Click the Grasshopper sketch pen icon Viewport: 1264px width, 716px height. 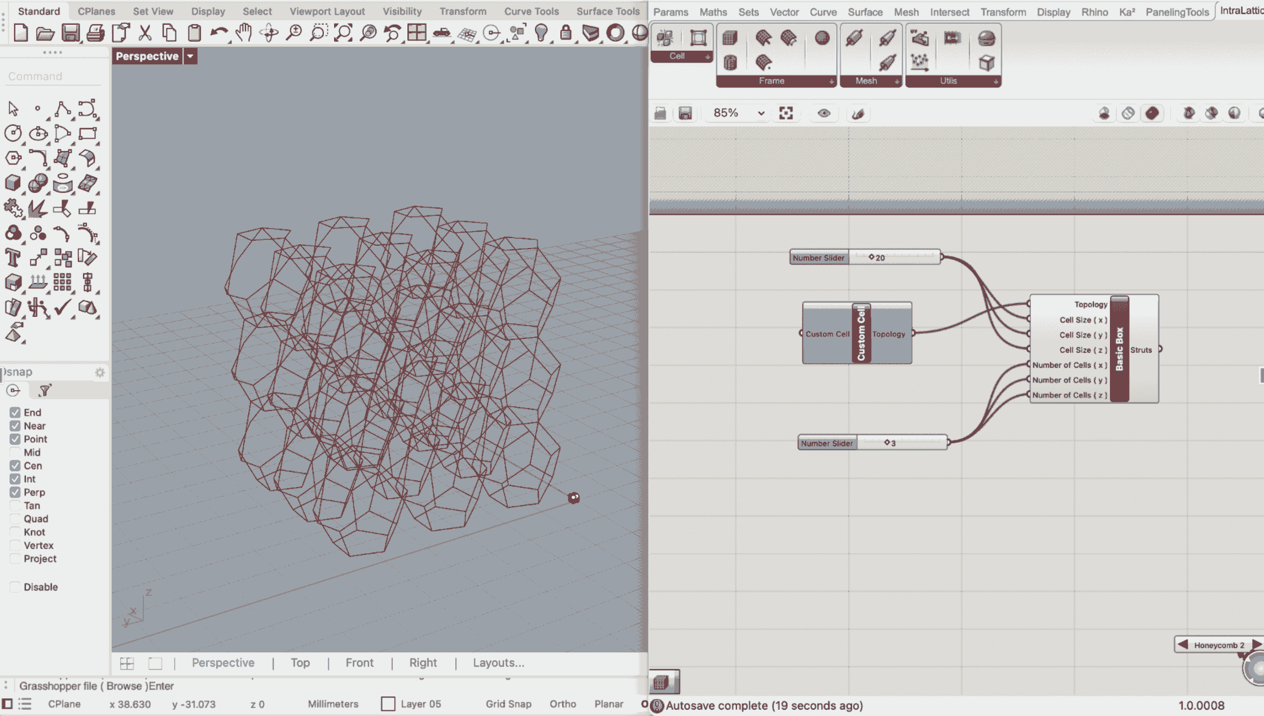click(x=858, y=113)
